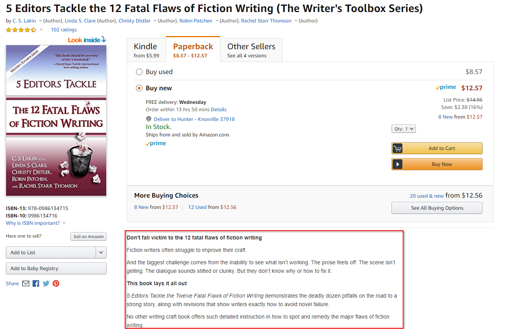The height and width of the screenshot is (329, 529).
Task: Expand Why is ISBN important disclosure
Action: tap(63, 223)
